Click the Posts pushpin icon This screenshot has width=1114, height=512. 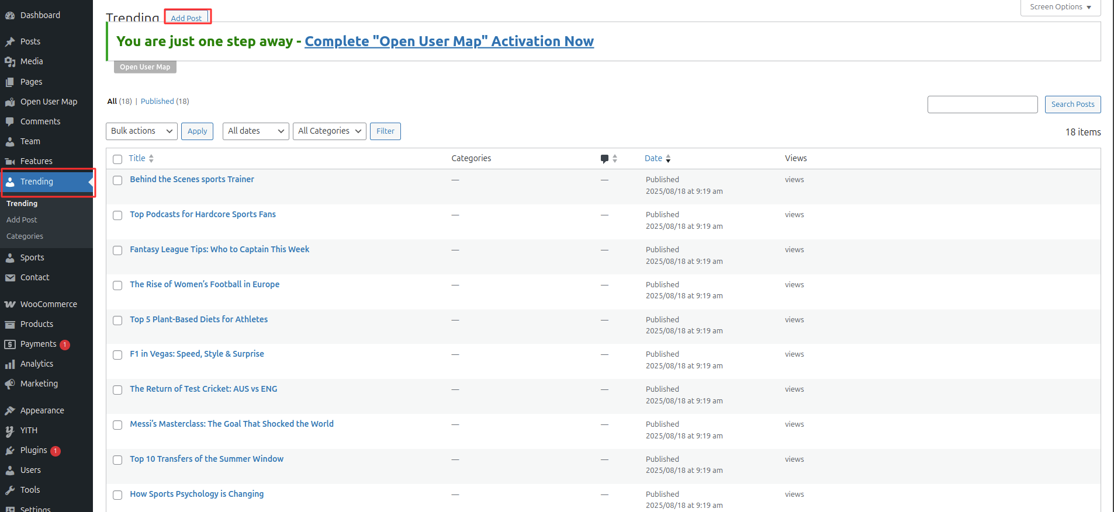pyautogui.click(x=10, y=42)
